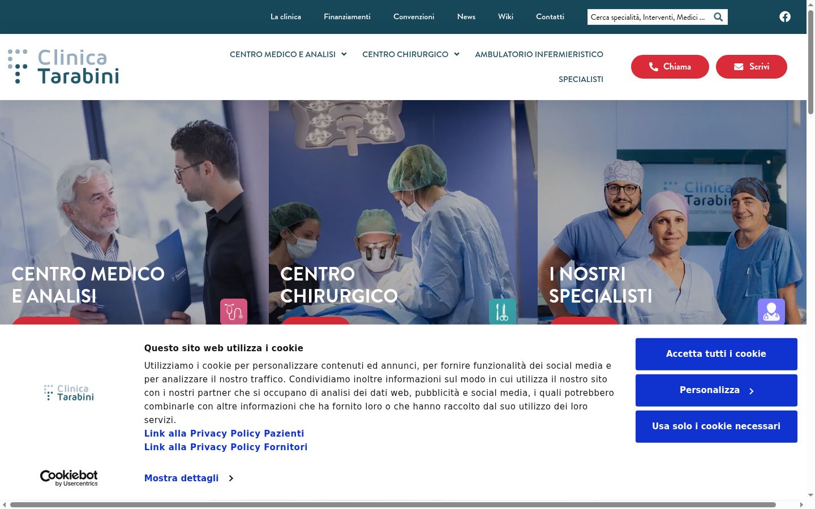Click the Cookiebot by Usercentrics logo

pos(68,478)
